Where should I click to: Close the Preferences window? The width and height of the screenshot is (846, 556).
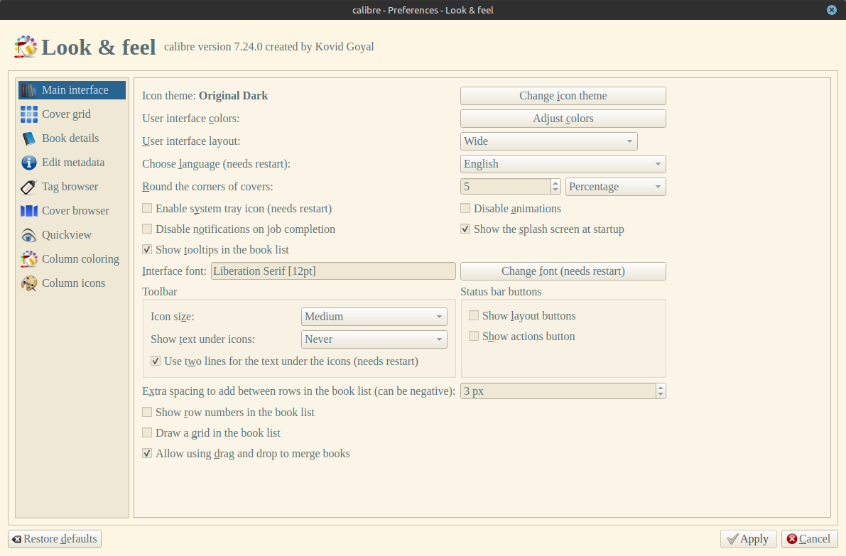[831, 10]
